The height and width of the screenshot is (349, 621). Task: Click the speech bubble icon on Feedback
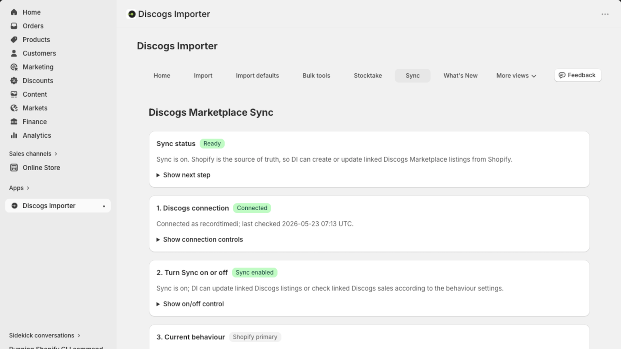[562, 75]
